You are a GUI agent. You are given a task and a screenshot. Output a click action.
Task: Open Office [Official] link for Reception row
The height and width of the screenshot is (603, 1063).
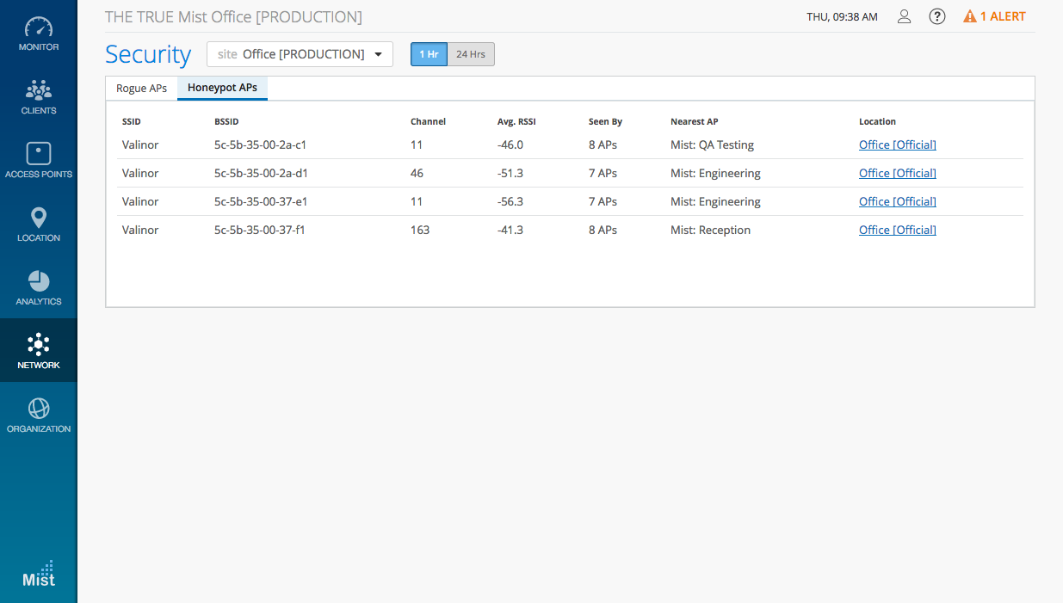(x=897, y=230)
